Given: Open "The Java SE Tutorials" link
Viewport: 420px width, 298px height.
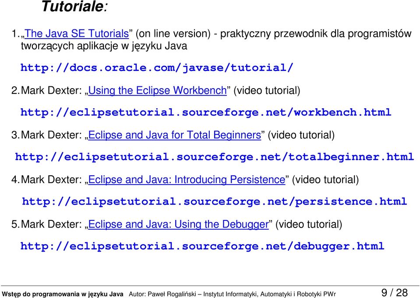Looking at the screenshot, I should click(77, 34).
